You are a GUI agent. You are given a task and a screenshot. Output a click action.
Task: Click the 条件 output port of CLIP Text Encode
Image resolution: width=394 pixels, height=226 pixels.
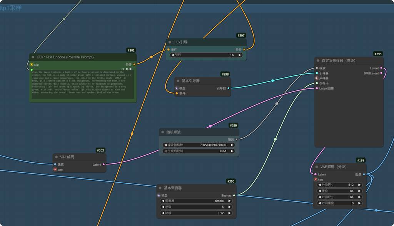(134, 65)
